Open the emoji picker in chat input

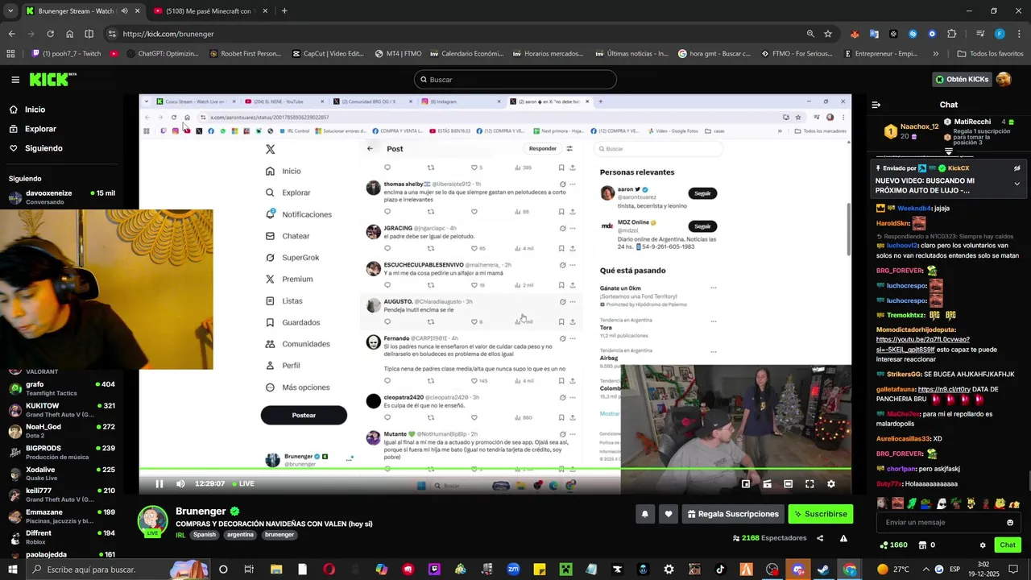[x=1010, y=522]
